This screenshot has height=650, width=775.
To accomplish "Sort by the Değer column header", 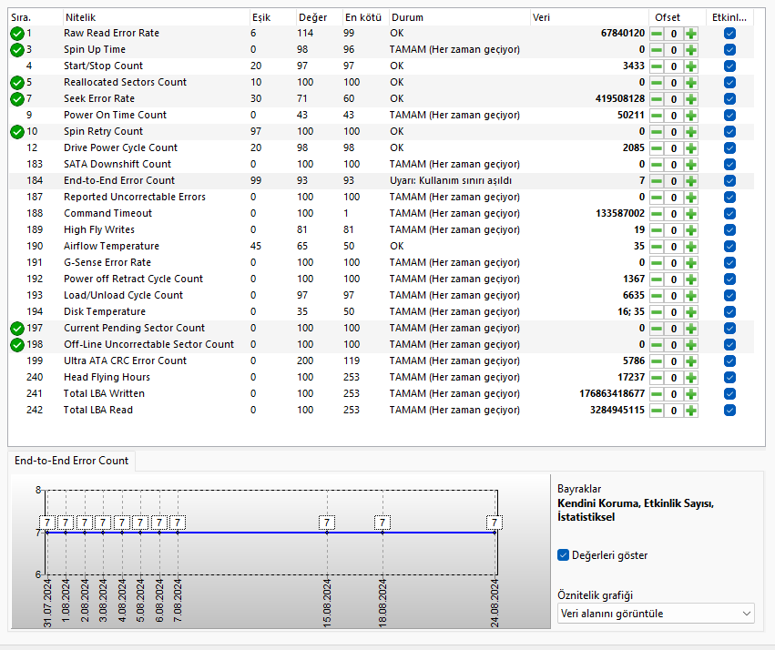I will 320,17.
